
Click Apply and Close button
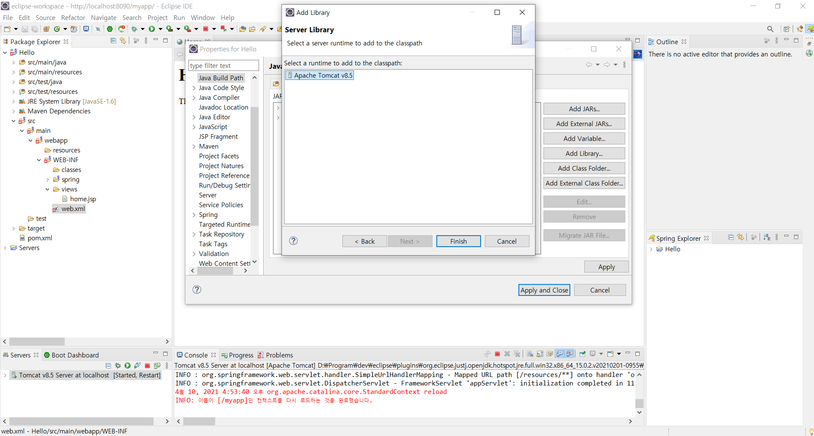544,290
